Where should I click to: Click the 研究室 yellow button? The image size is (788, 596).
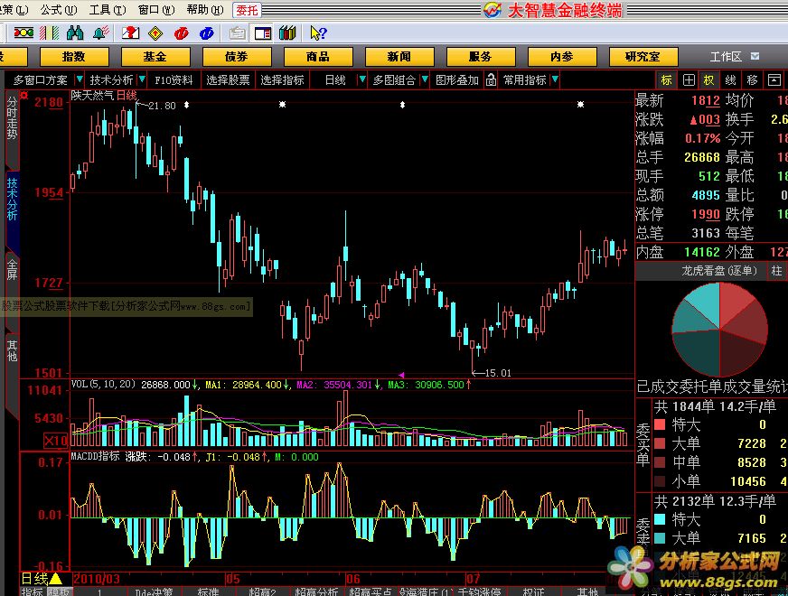tap(643, 57)
